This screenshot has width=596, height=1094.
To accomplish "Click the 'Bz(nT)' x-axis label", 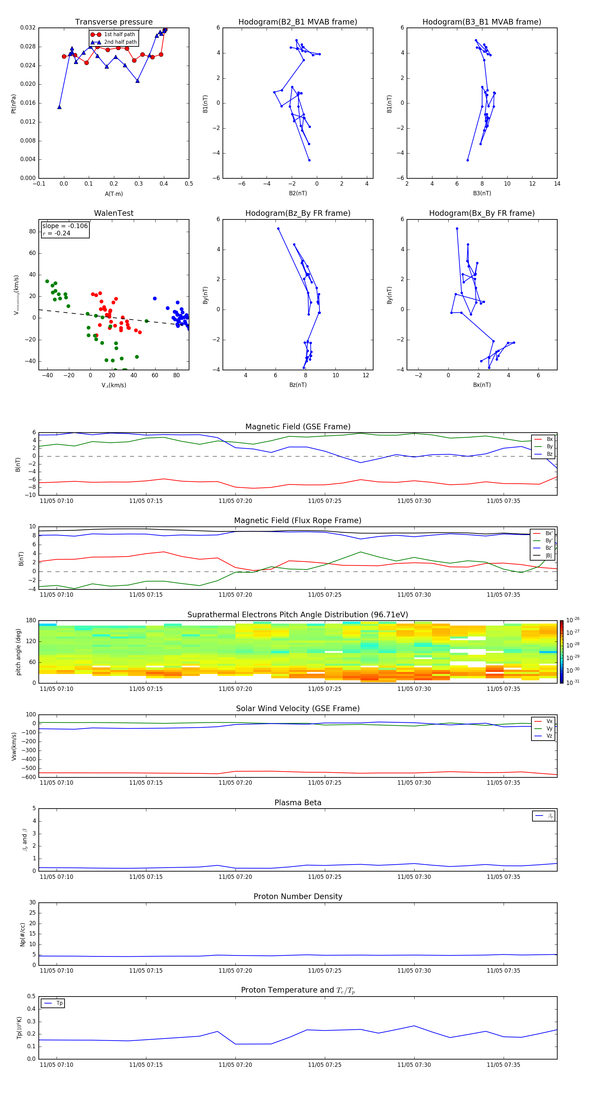I will tap(298, 385).
